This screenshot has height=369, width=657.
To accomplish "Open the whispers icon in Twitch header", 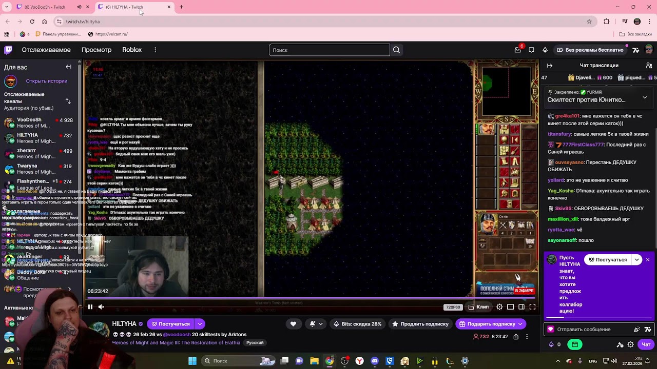I will pyautogui.click(x=531, y=50).
